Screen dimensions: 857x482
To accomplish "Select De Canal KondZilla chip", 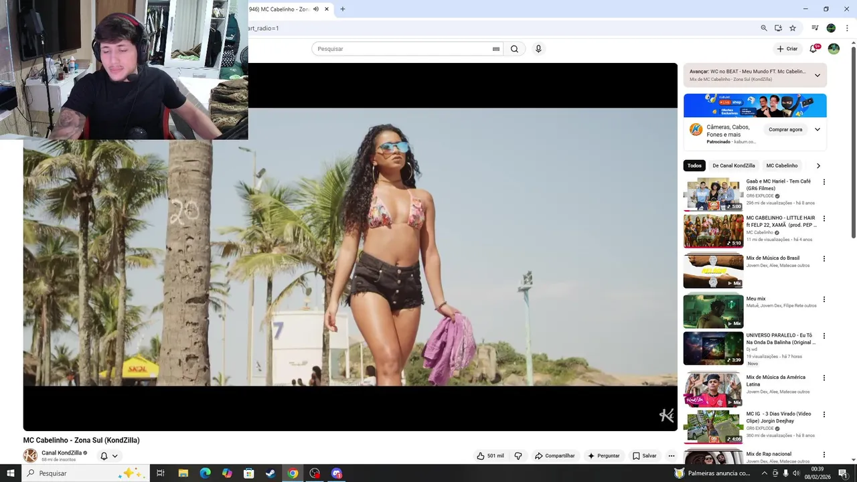I will (x=734, y=165).
